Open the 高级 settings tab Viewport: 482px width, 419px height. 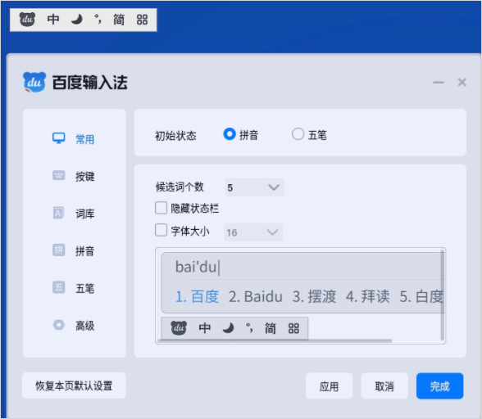coord(74,325)
